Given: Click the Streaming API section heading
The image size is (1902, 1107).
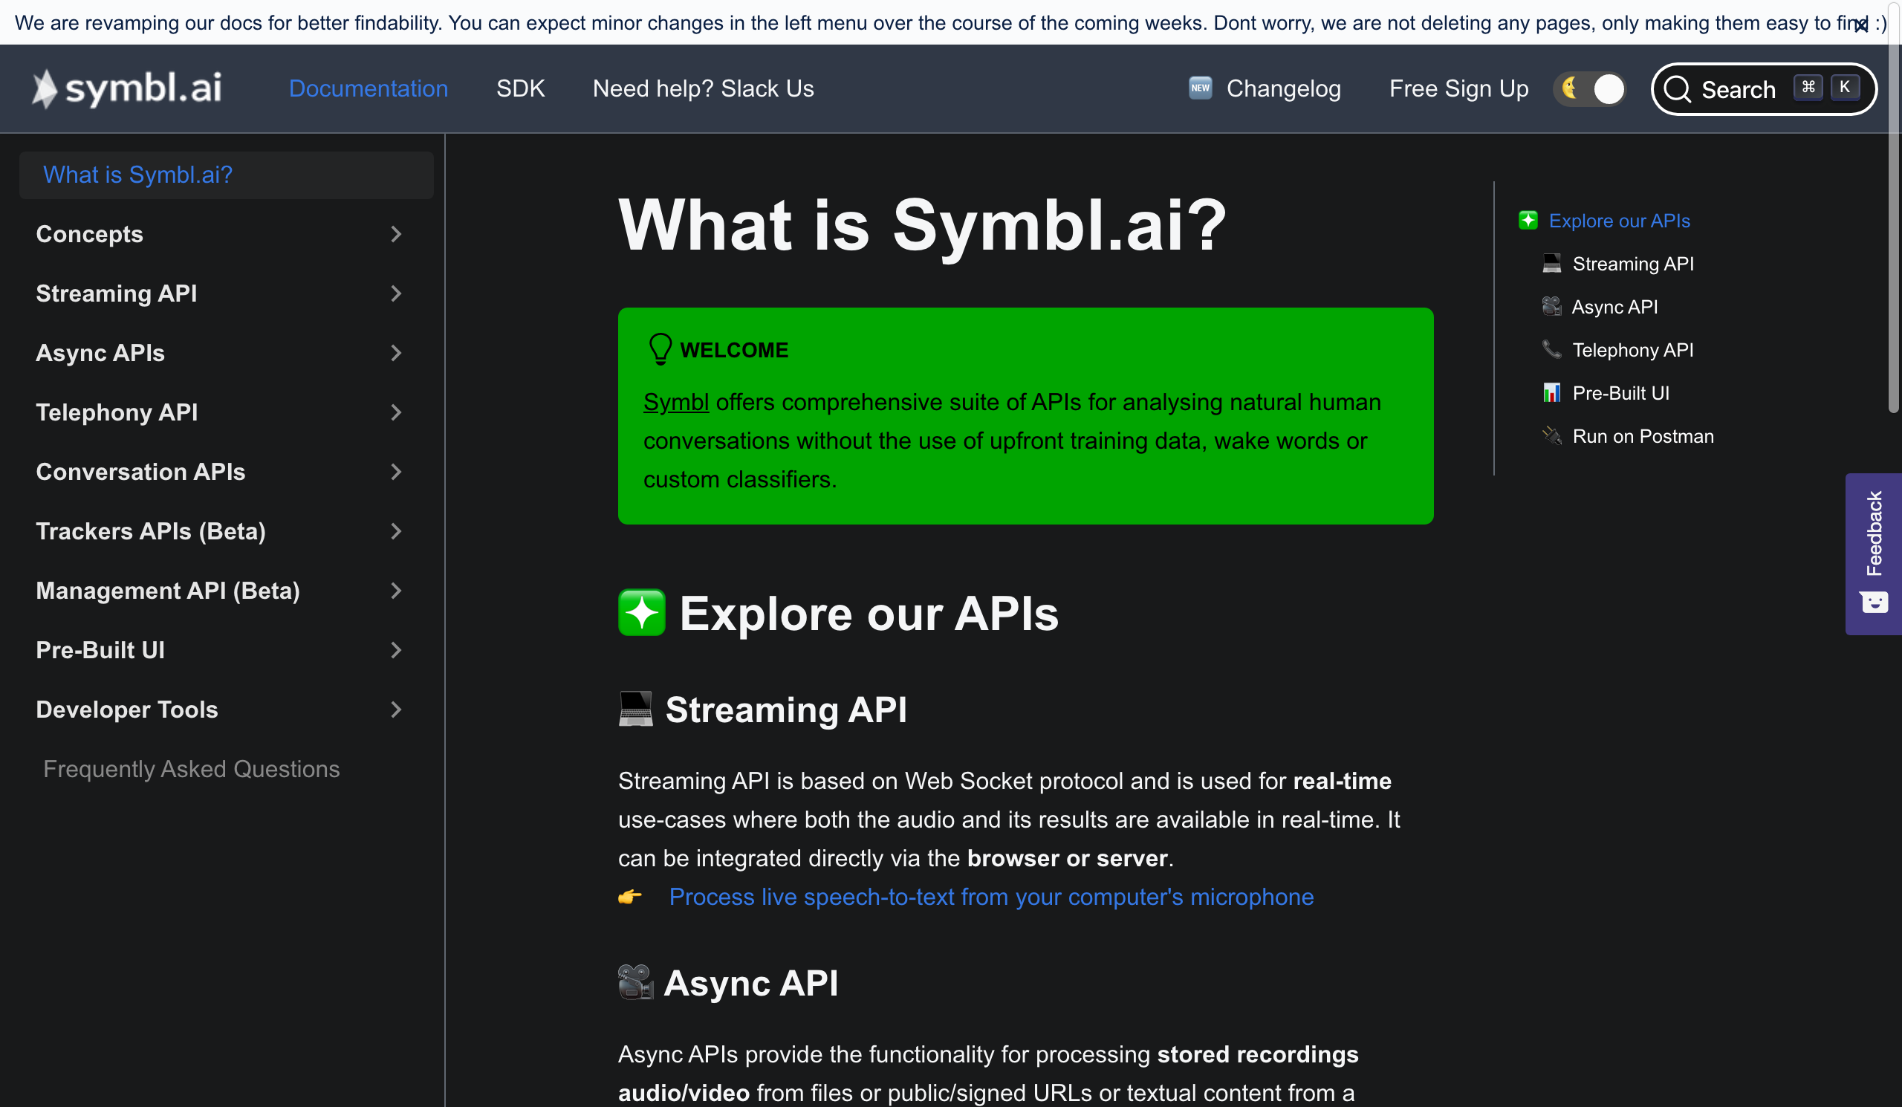Looking at the screenshot, I should (786, 710).
